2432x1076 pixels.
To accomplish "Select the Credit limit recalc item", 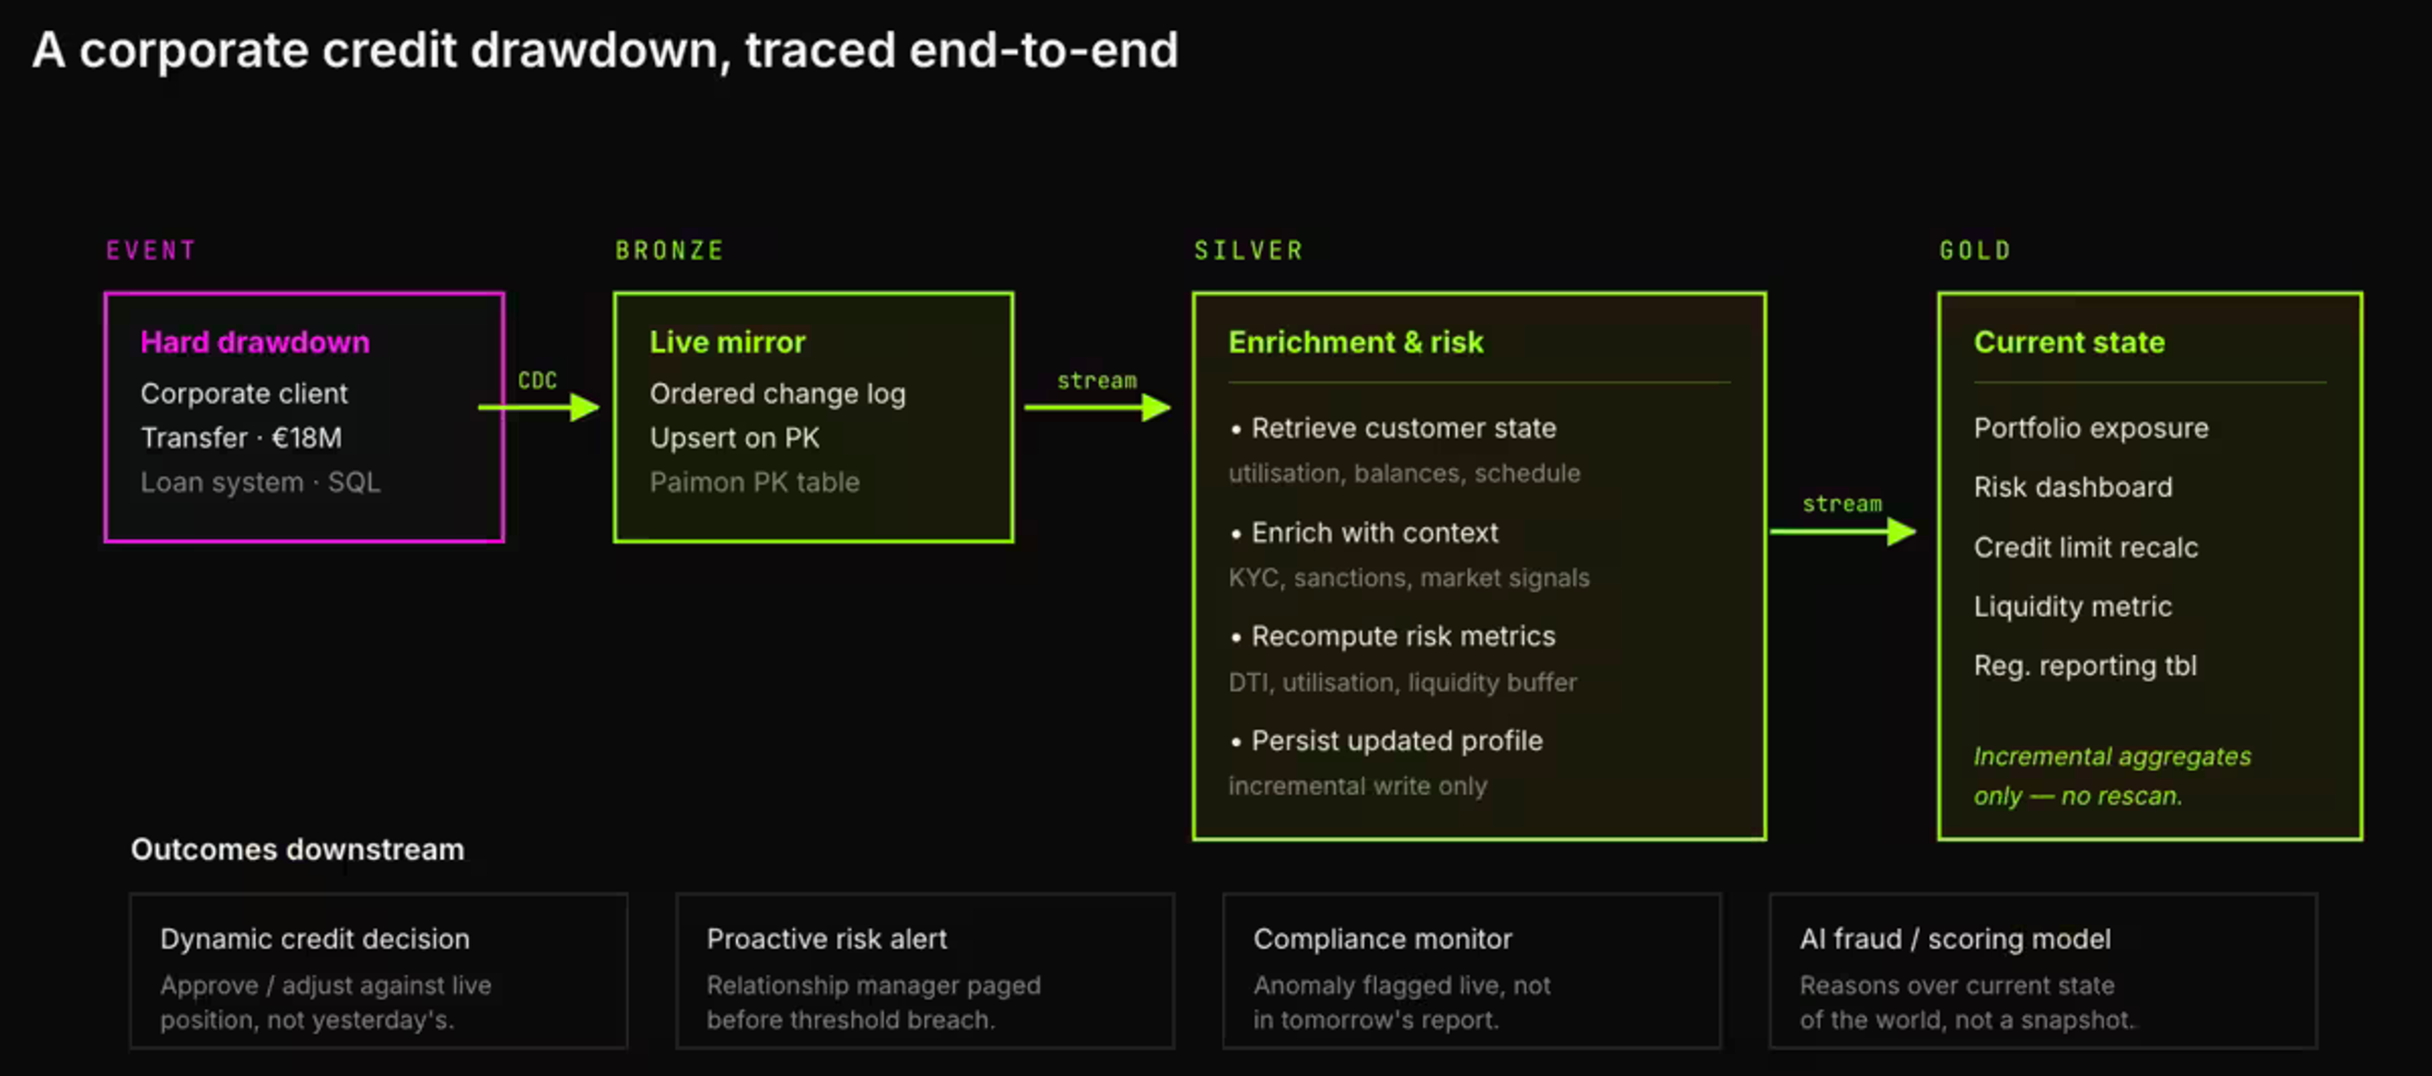I will coord(2086,547).
